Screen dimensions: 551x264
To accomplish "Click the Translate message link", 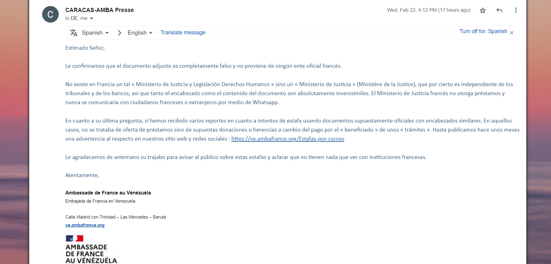I will point(183,33).
